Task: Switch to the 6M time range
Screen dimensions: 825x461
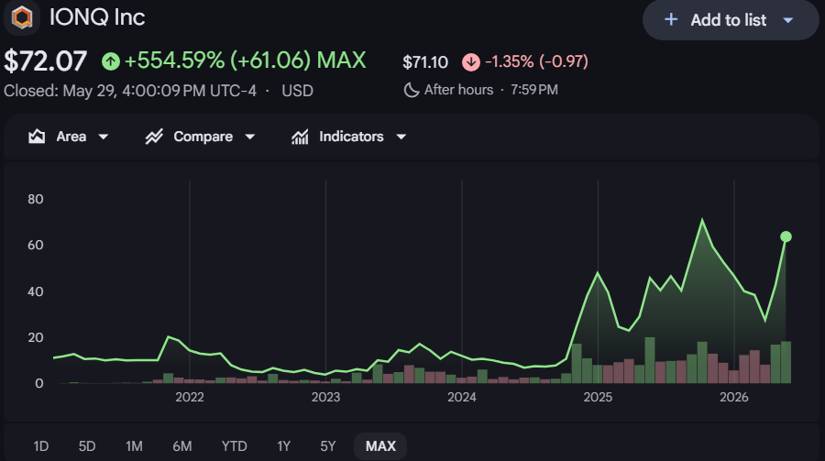Action: (182, 446)
